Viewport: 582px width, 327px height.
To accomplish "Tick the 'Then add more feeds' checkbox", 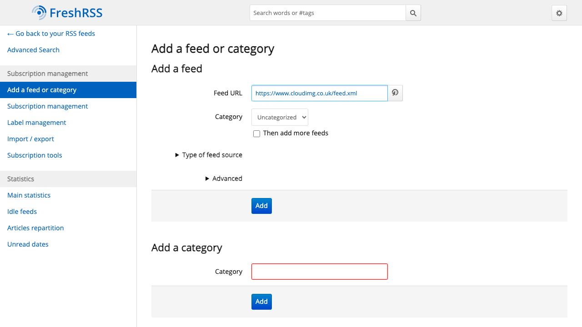I will [256, 134].
